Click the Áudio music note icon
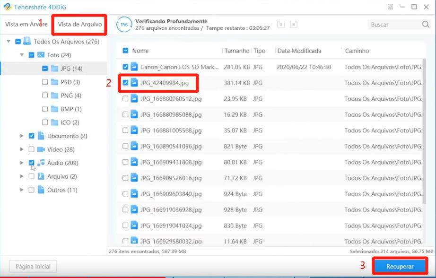436x278 pixels. pos(41,163)
